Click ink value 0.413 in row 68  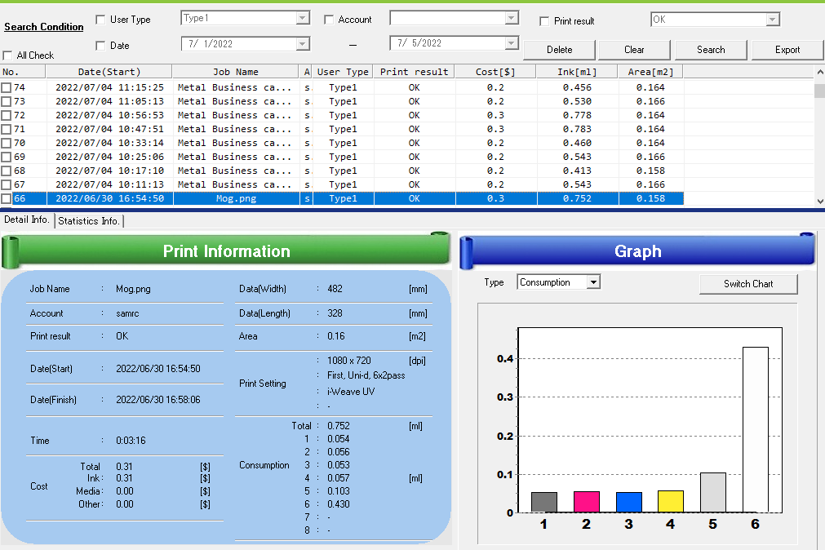[577, 171]
